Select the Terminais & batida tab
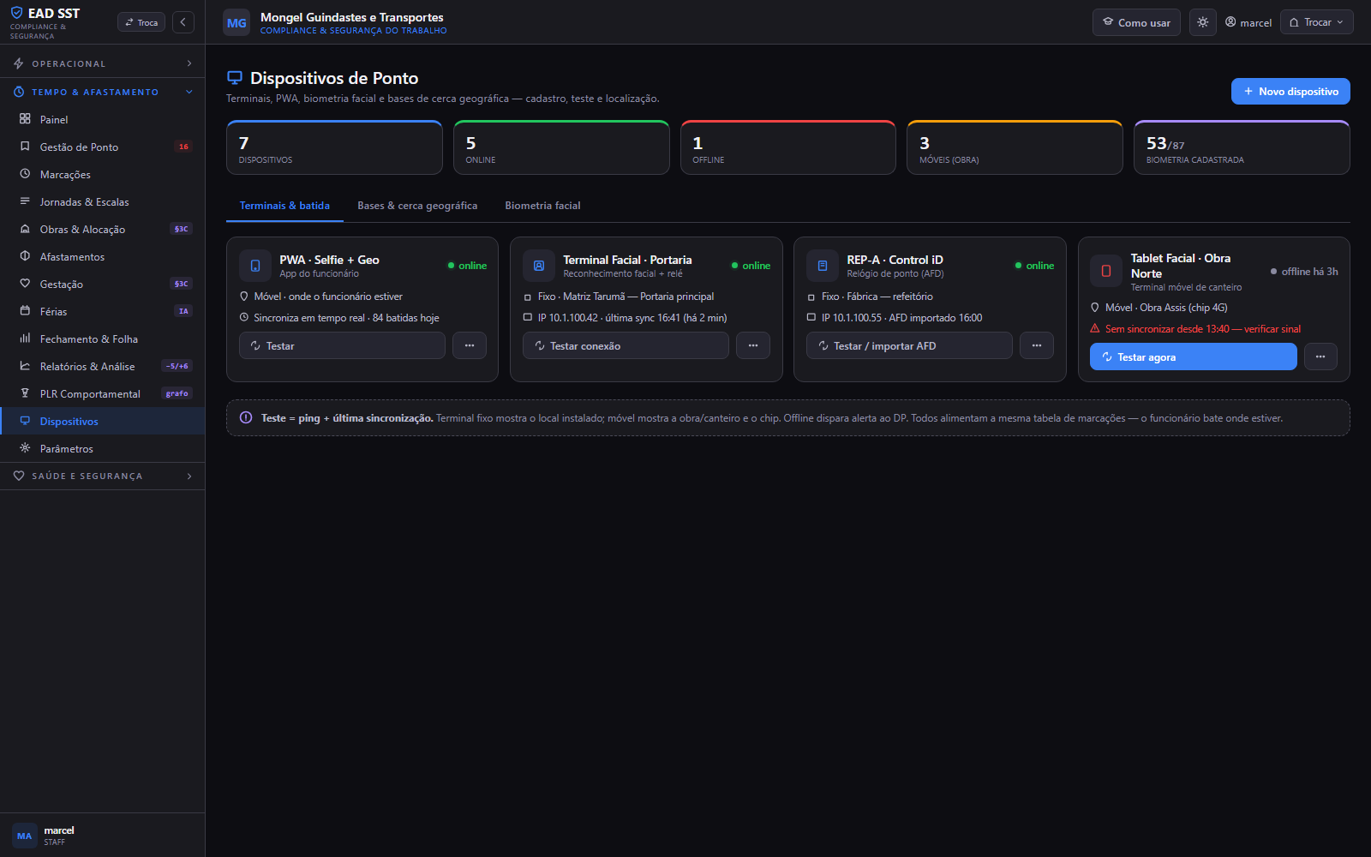This screenshot has height=857, width=1371. pyautogui.click(x=284, y=206)
